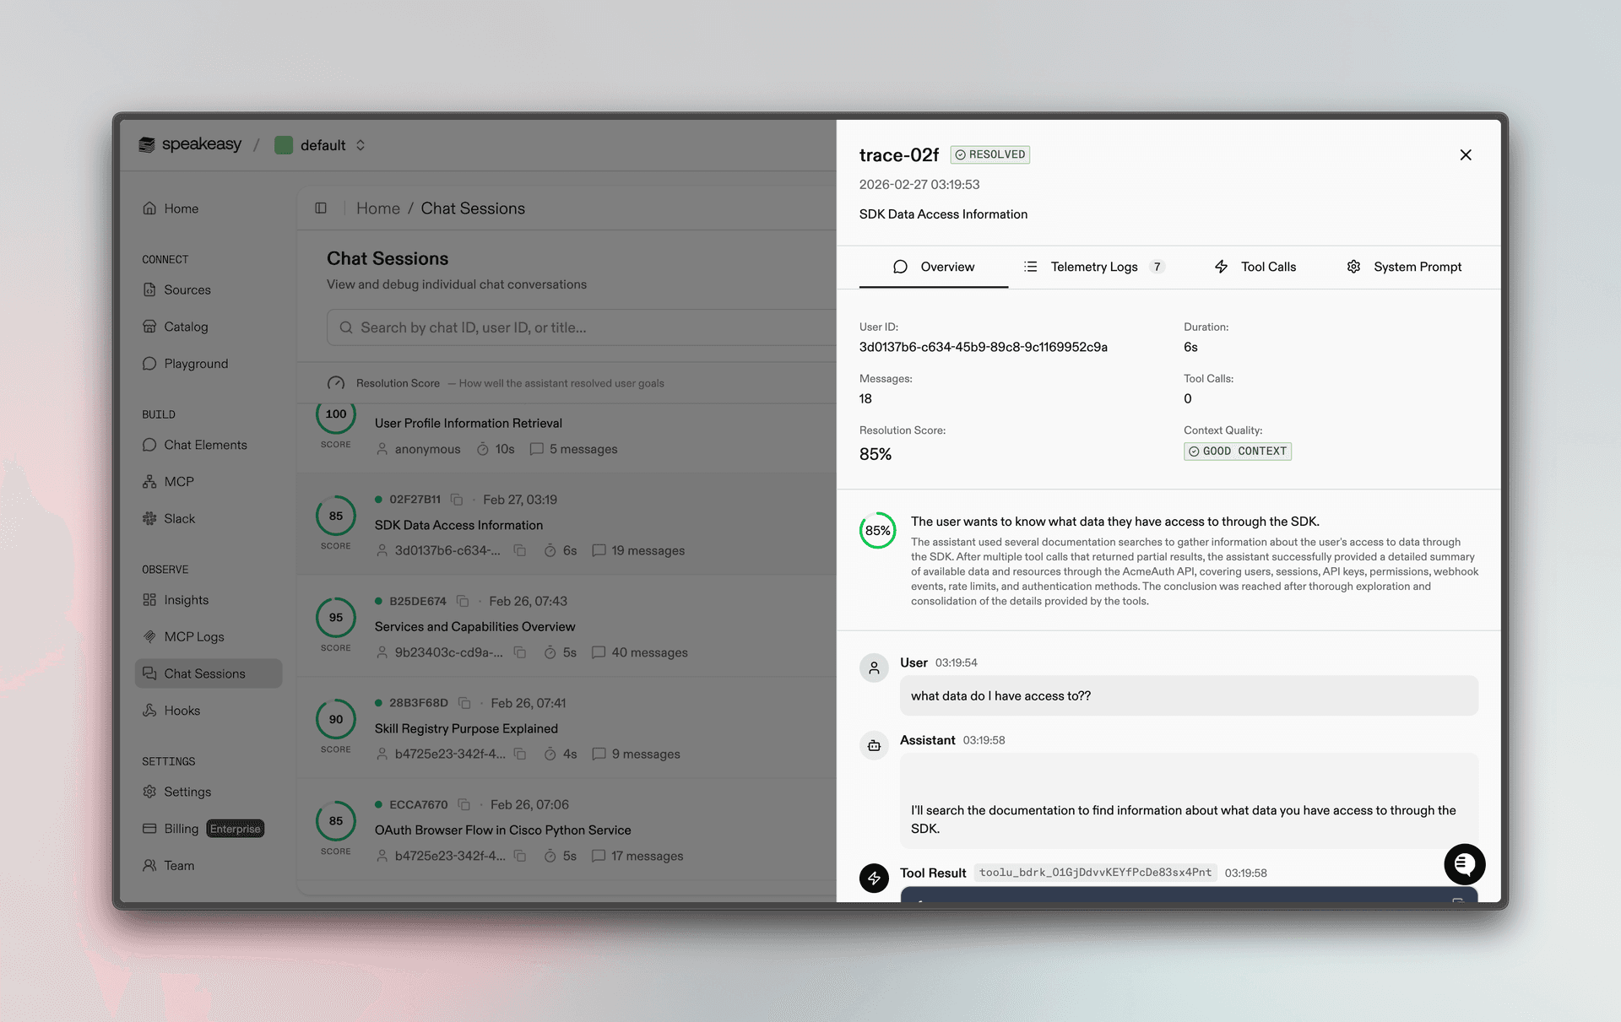Select Sources under Connect
Viewport: 1621px width, 1022px height.
tap(187, 289)
